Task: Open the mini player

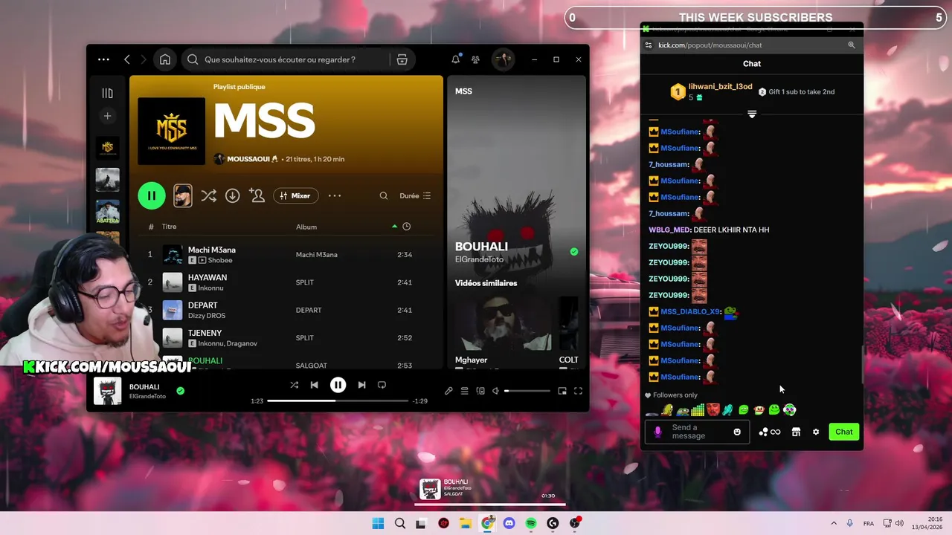Action: click(x=562, y=391)
